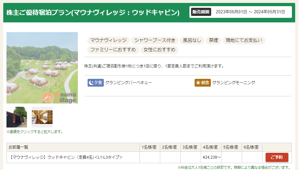The height and width of the screenshot is (170, 301).
Task: Enlarge the main Mauna Village campsite photo
Action: [42, 68]
